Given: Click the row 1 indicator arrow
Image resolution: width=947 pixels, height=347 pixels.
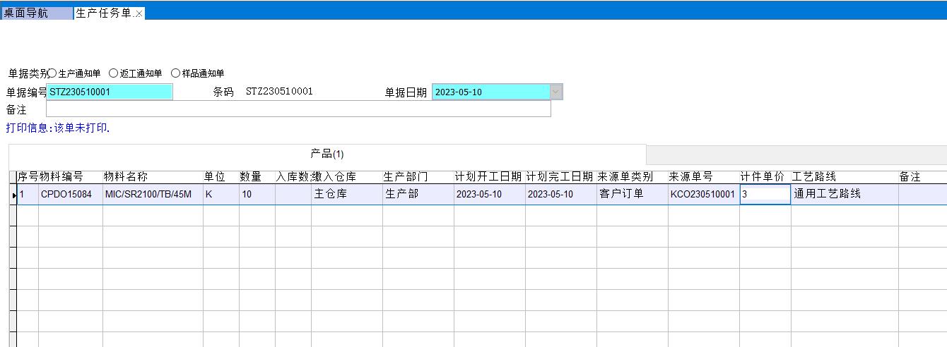Looking at the screenshot, I should point(13,195).
